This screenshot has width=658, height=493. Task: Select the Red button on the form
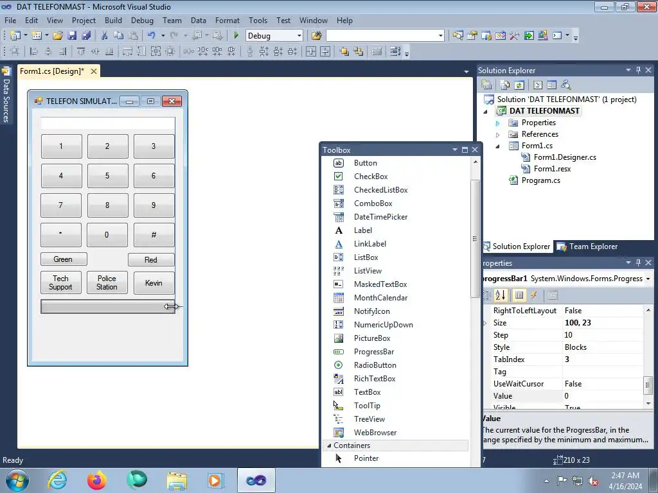(151, 259)
